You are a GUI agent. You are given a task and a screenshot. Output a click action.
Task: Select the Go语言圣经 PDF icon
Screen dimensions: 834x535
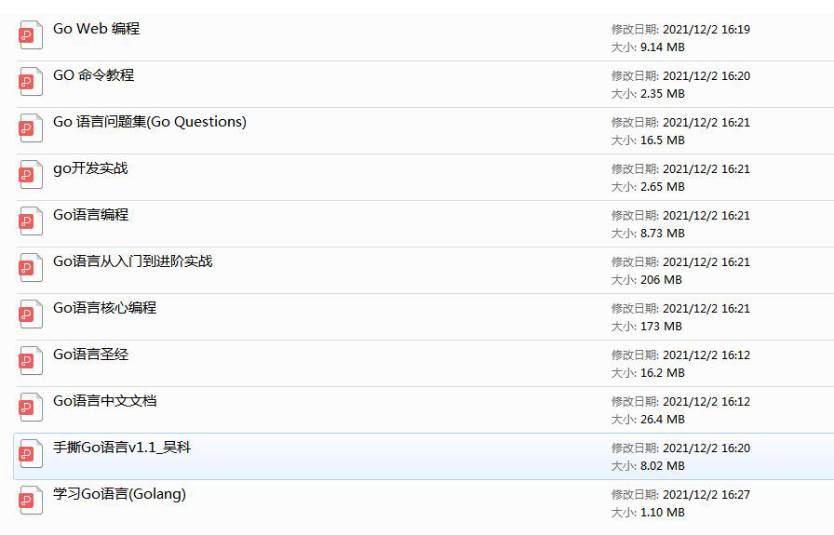coord(31,361)
